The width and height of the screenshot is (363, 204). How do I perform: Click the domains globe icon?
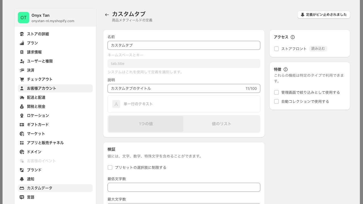22,152
